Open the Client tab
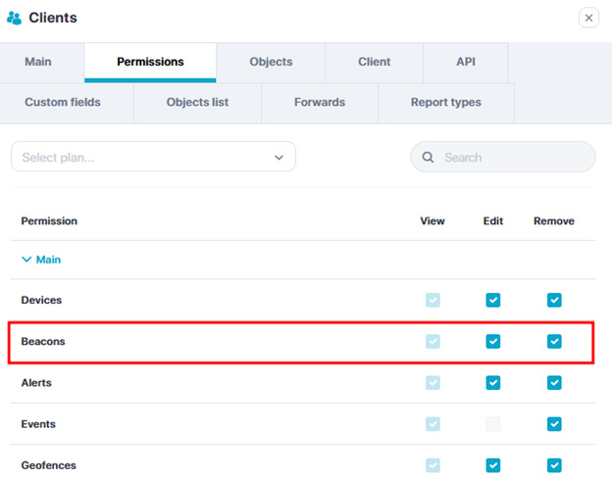The width and height of the screenshot is (612, 478). tap(374, 62)
